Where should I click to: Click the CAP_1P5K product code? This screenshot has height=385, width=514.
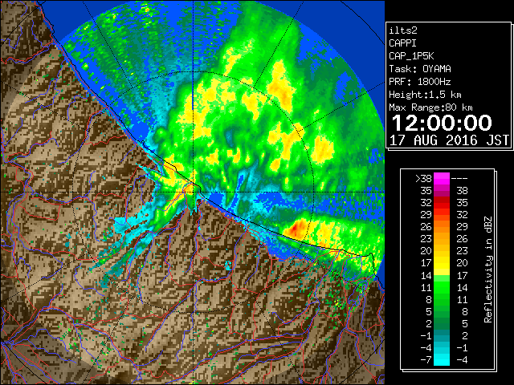click(x=411, y=56)
